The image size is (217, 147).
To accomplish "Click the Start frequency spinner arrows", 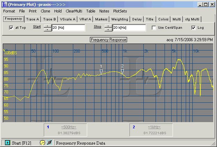I will point(47,28).
